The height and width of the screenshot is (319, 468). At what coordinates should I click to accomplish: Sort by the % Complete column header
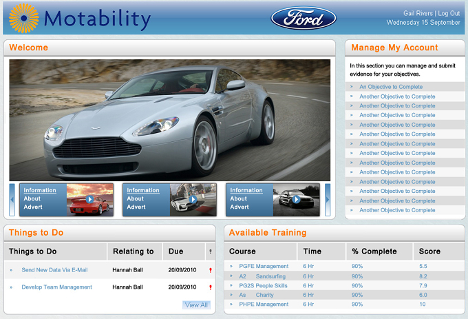[374, 251]
